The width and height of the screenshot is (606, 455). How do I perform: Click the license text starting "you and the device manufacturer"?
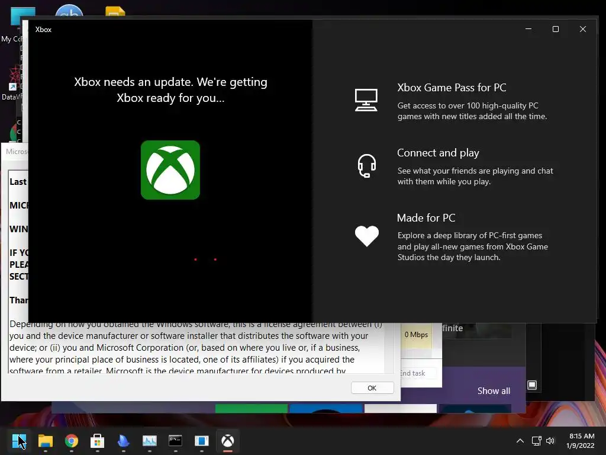(x=189, y=335)
